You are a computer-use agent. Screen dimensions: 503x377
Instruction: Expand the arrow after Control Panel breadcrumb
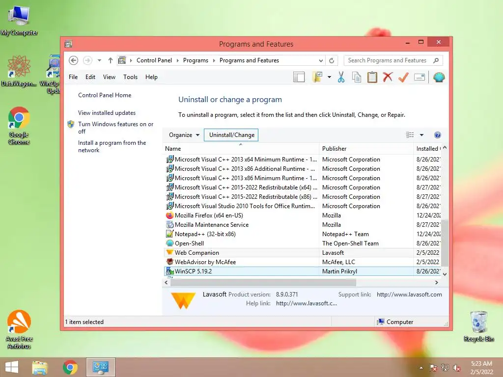(x=178, y=60)
